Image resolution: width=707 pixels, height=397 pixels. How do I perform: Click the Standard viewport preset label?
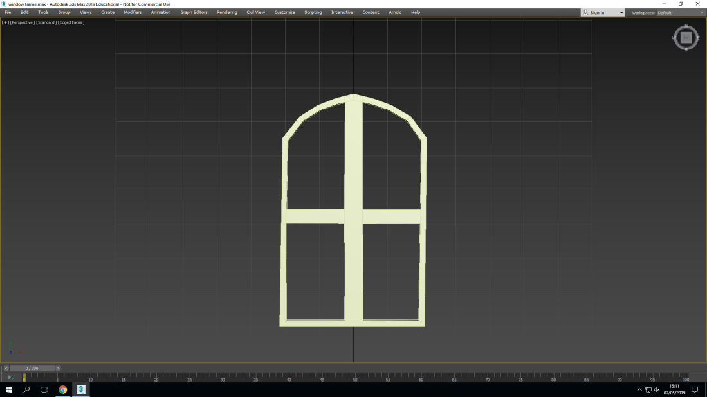tap(46, 22)
